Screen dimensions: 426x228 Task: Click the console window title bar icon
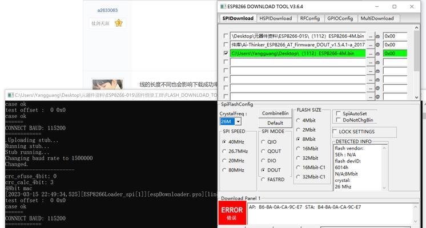click(x=11, y=95)
